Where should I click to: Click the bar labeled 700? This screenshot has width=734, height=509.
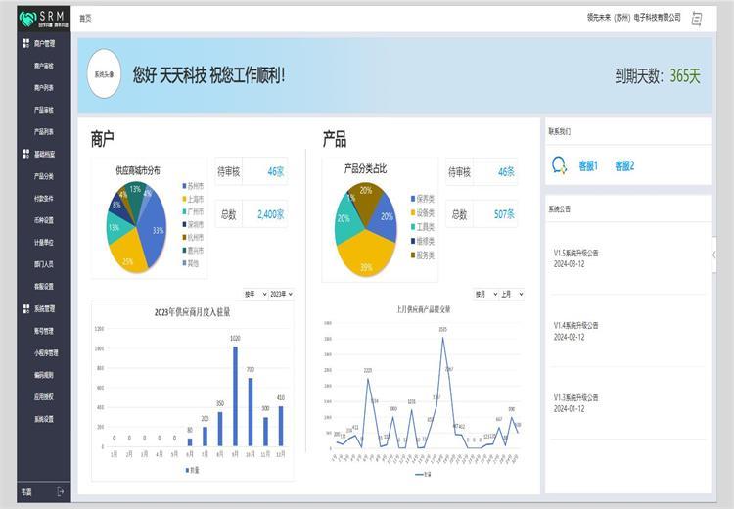click(x=251, y=411)
